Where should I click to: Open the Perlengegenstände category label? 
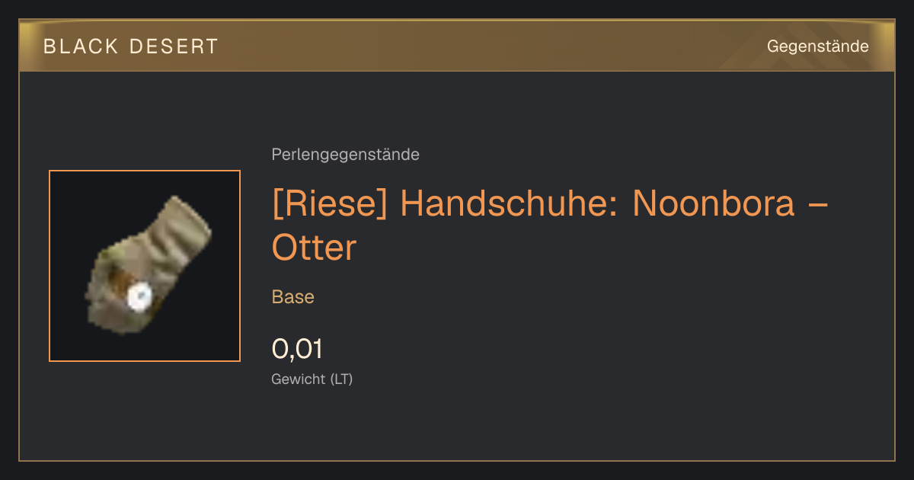[x=345, y=155]
